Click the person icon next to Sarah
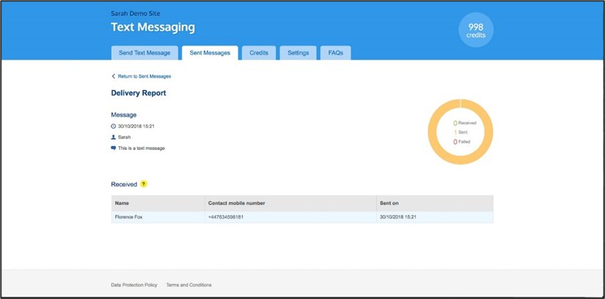This screenshot has height=299, width=605. coord(113,137)
